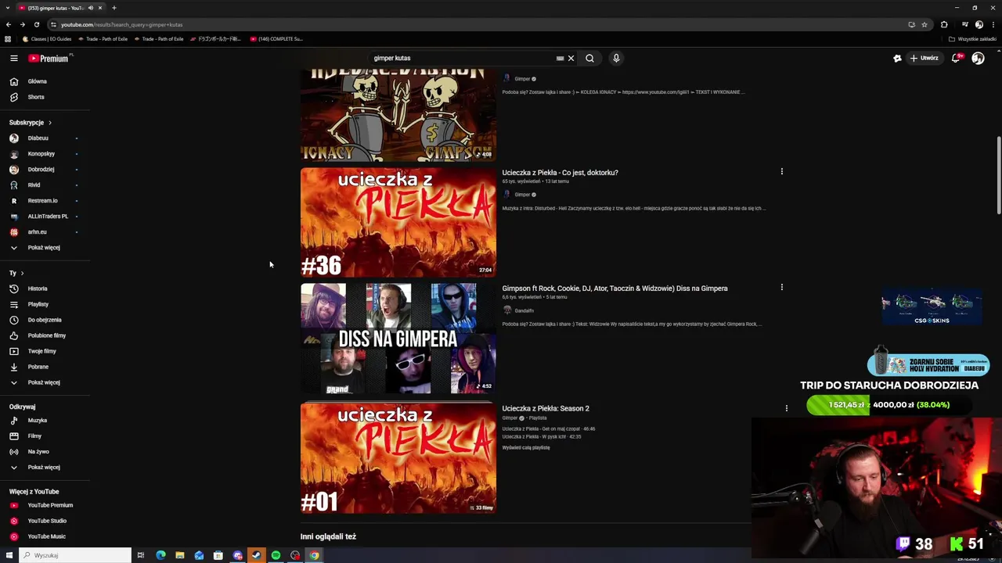This screenshot has height=563, width=1002.
Task: Open Chrome extensions puzzle icon
Action: [x=944, y=24]
